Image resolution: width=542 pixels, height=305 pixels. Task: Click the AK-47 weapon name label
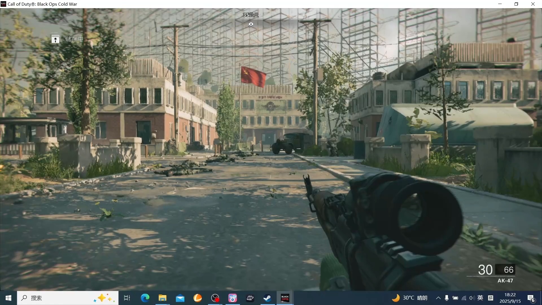click(505, 280)
